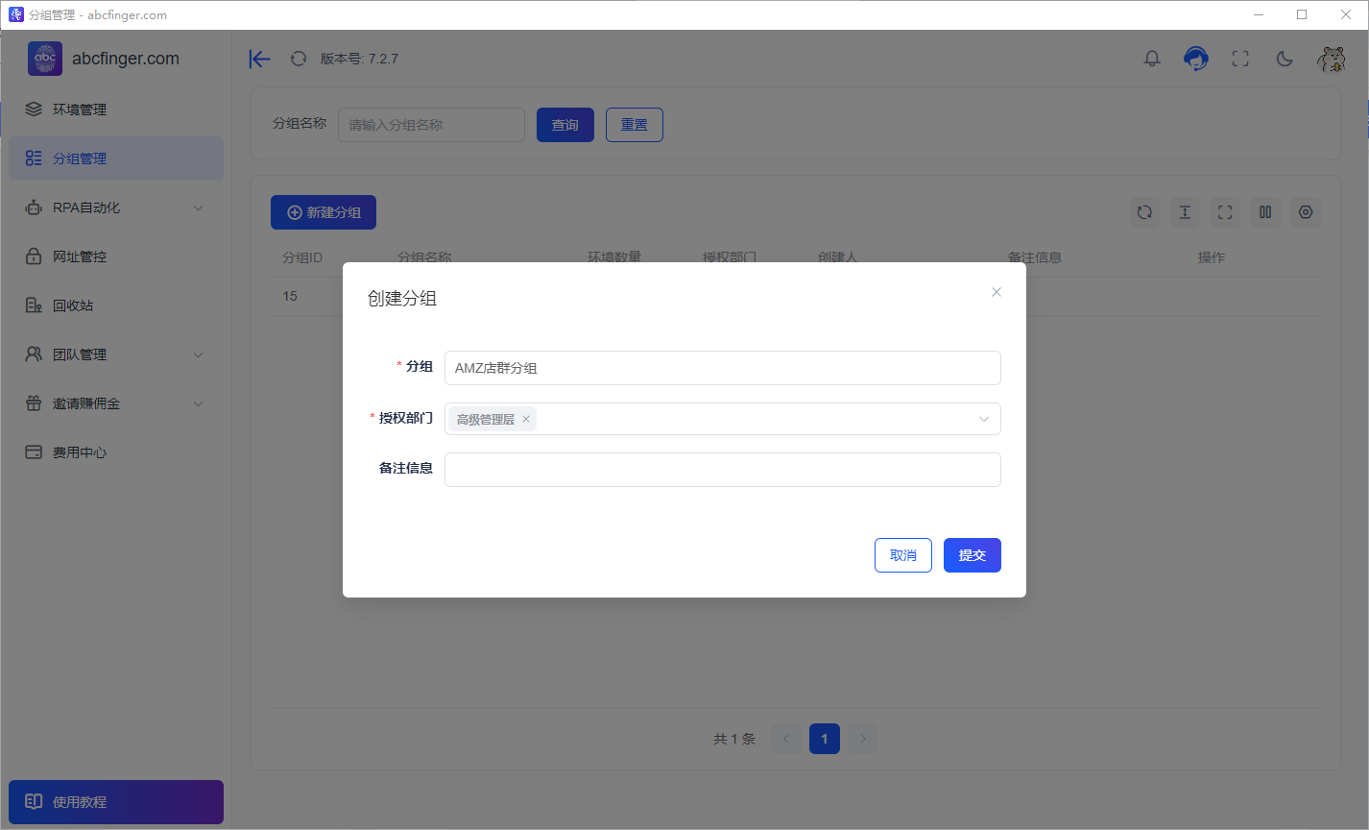The image size is (1369, 830).
Task: Select 分组管理 in the sidebar
Action: tap(116, 159)
